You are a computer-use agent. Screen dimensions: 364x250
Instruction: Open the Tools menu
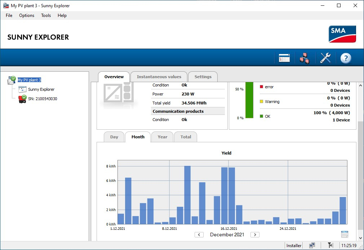click(46, 15)
